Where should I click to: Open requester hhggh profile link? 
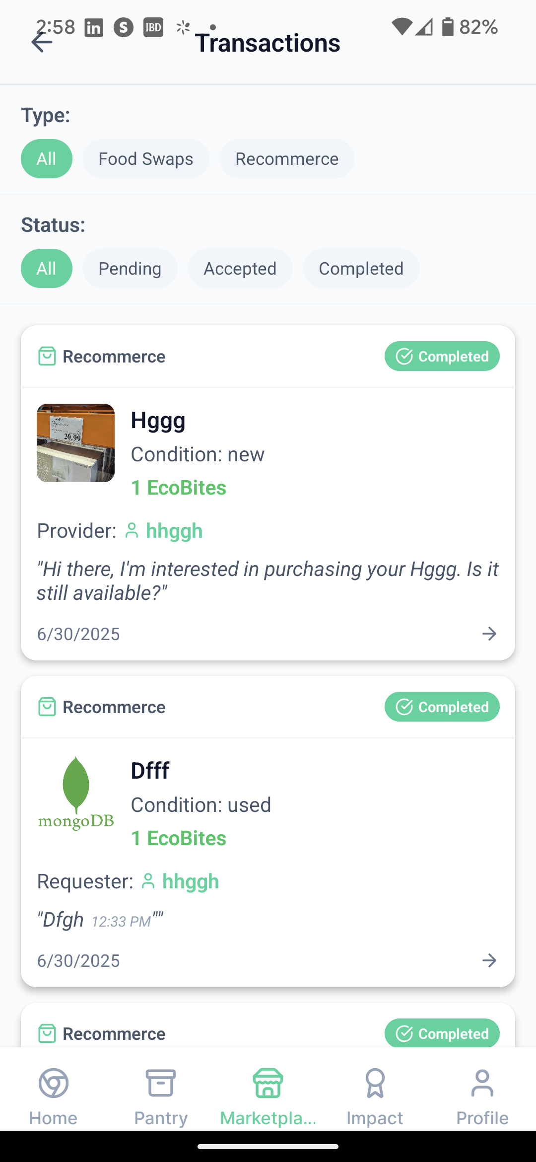[x=191, y=881]
